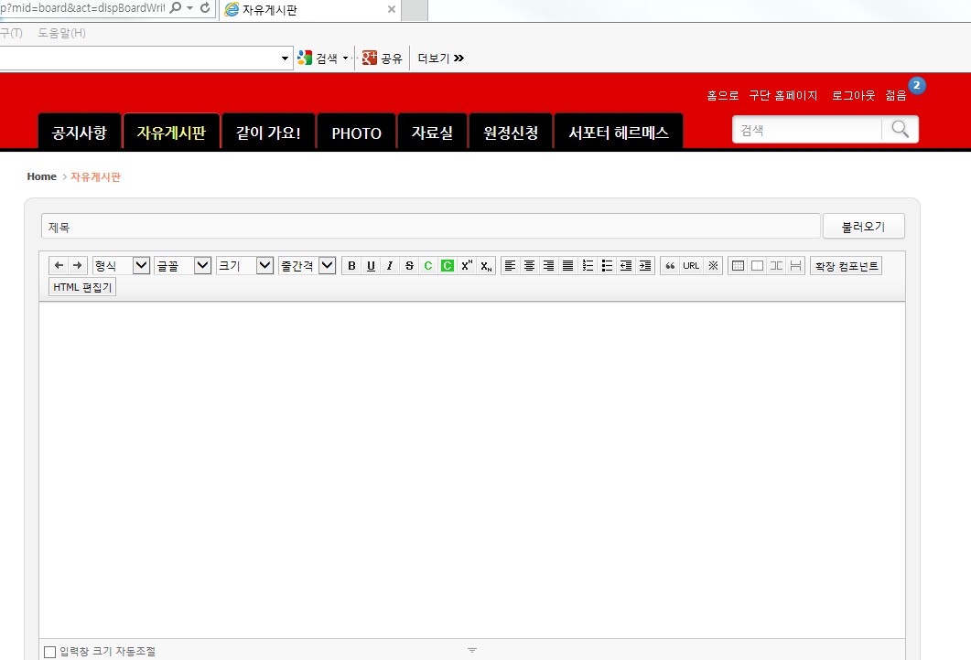The image size is (971, 660).
Task: Click the 제목 title input field
Action: [x=432, y=226]
